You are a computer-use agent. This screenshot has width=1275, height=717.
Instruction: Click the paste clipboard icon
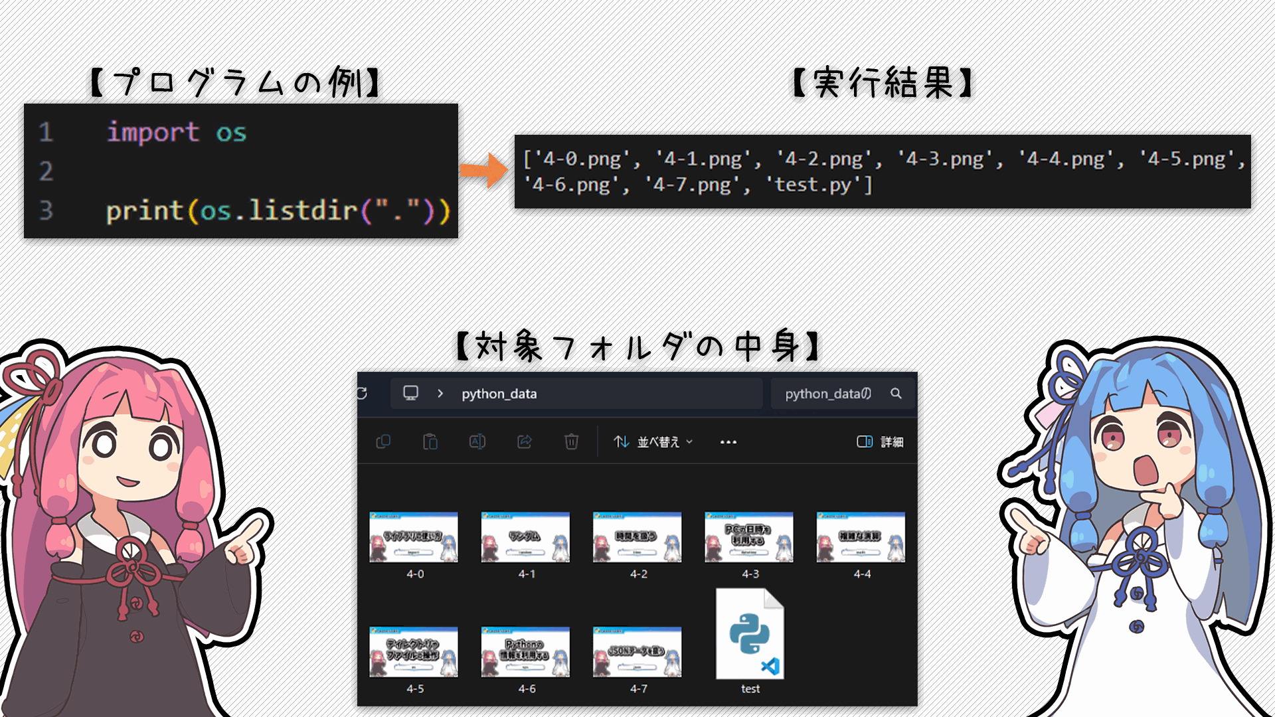pyautogui.click(x=430, y=441)
